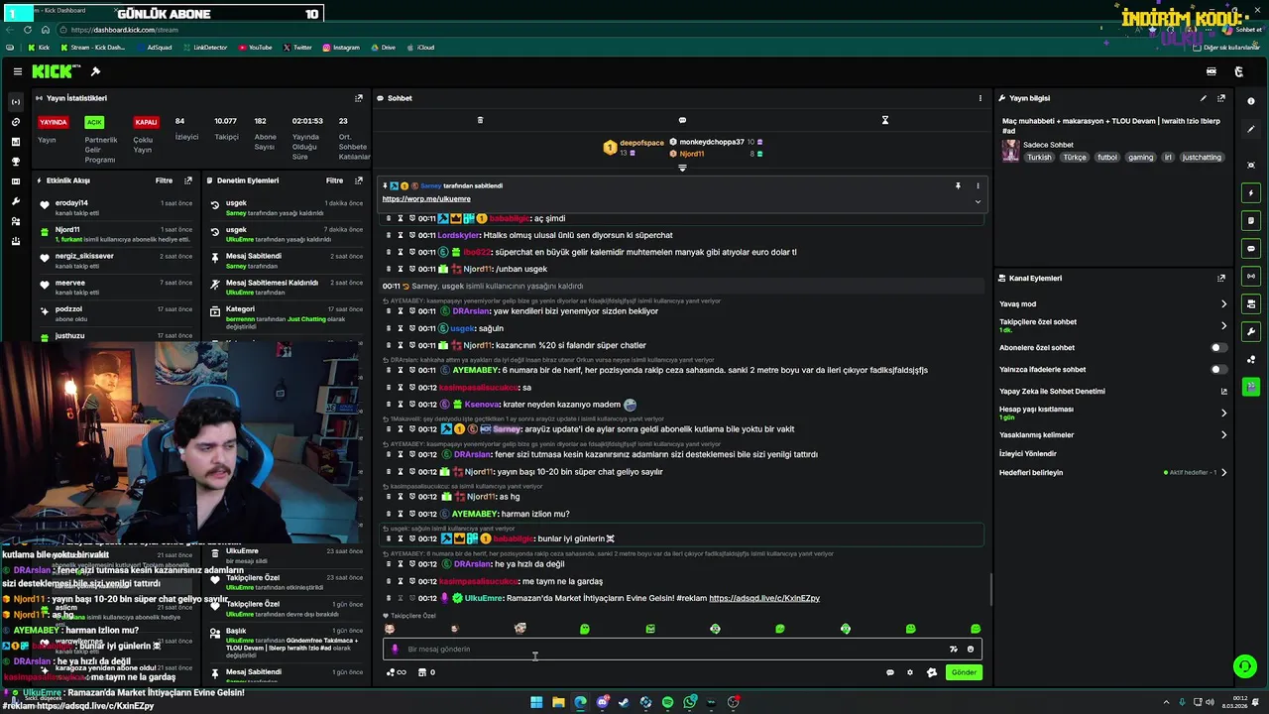
Task: Open chat settings gear below message box
Action: point(910,672)
